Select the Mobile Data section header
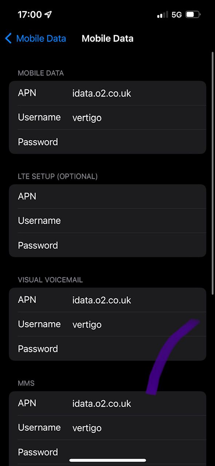The width and height of the screenshot is (215, 466). (41, 73)
